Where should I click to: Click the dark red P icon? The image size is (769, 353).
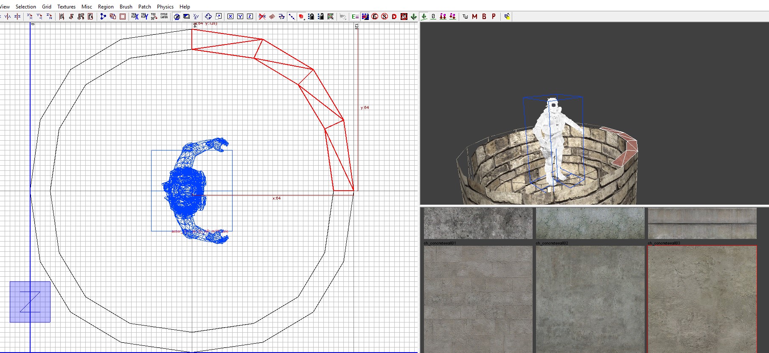494,17
